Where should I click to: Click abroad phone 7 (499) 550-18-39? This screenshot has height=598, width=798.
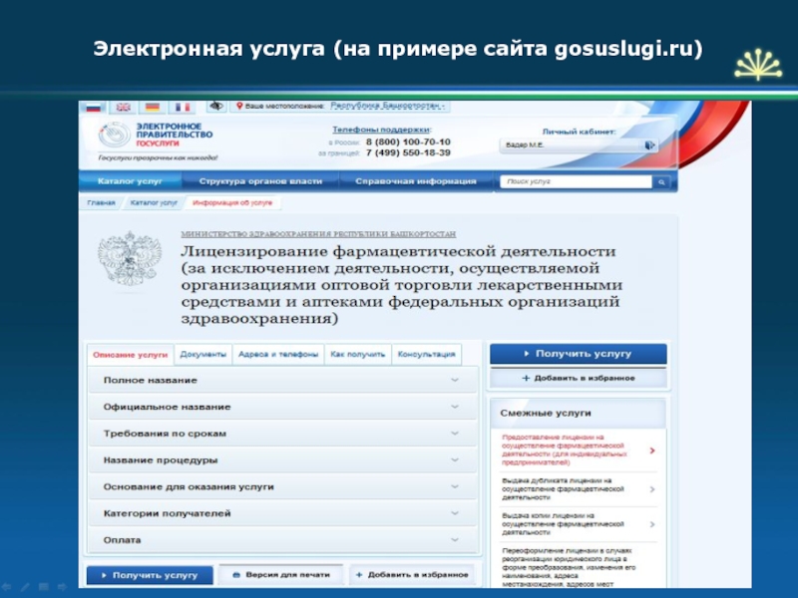click(x=408, y=153)
